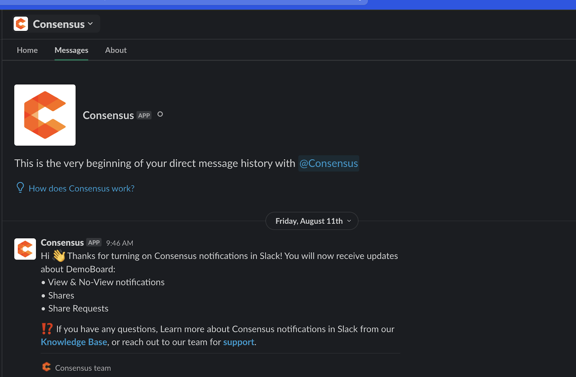Open the Friday, August 11th date dropdown

(312, 221)
